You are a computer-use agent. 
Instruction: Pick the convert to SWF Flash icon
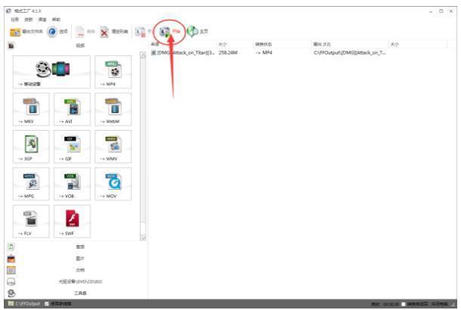(x=71, y=220)
